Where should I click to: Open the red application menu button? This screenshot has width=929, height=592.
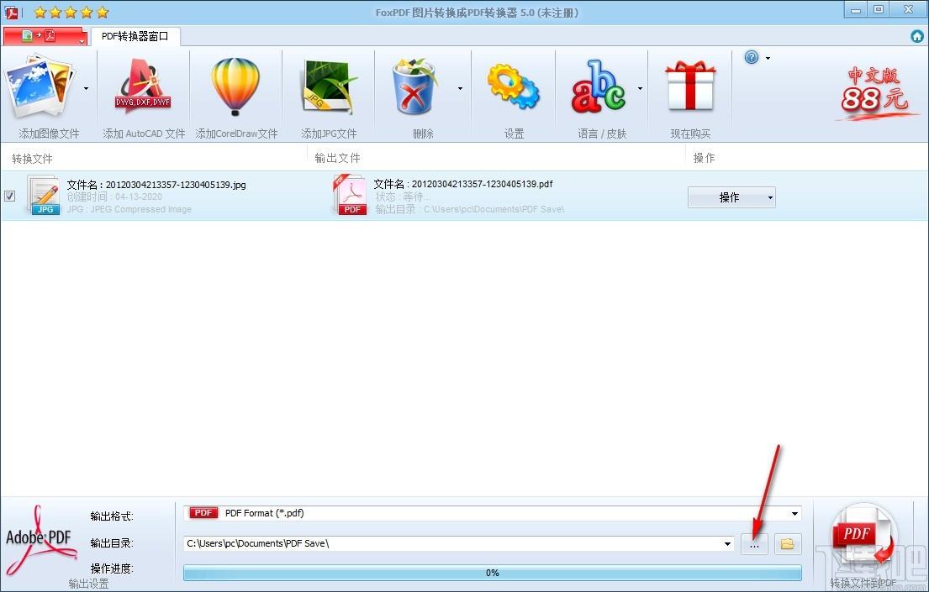tap(45, 36)
